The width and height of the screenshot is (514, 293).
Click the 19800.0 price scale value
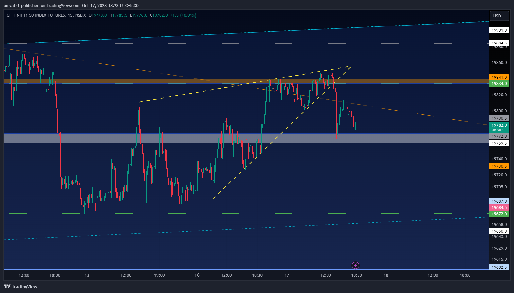[499, 111]
